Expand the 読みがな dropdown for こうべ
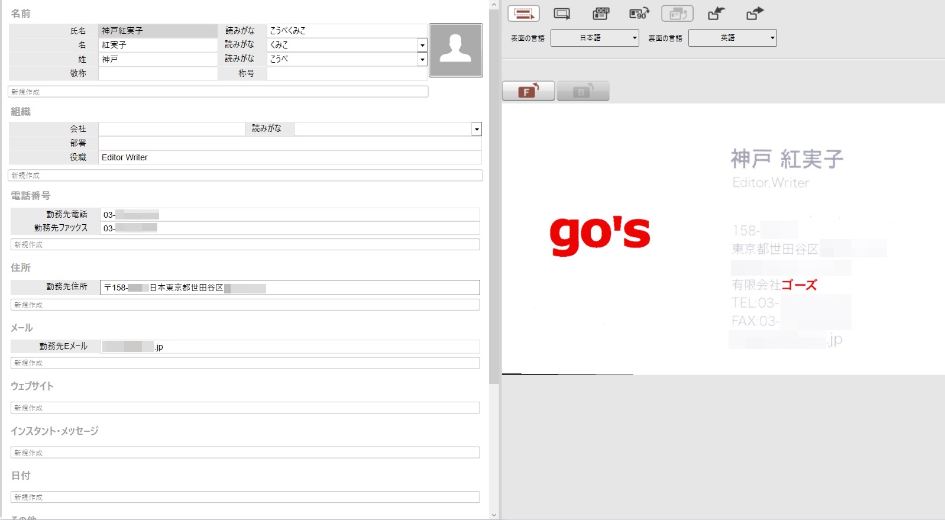Screen dimensions: 945x520 422,59
